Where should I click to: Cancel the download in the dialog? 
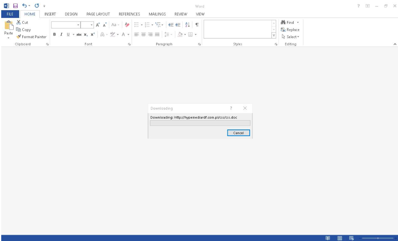coord(238,133)
